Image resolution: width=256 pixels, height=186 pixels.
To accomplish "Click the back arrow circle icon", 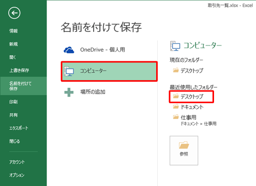I will pos(14,13).
